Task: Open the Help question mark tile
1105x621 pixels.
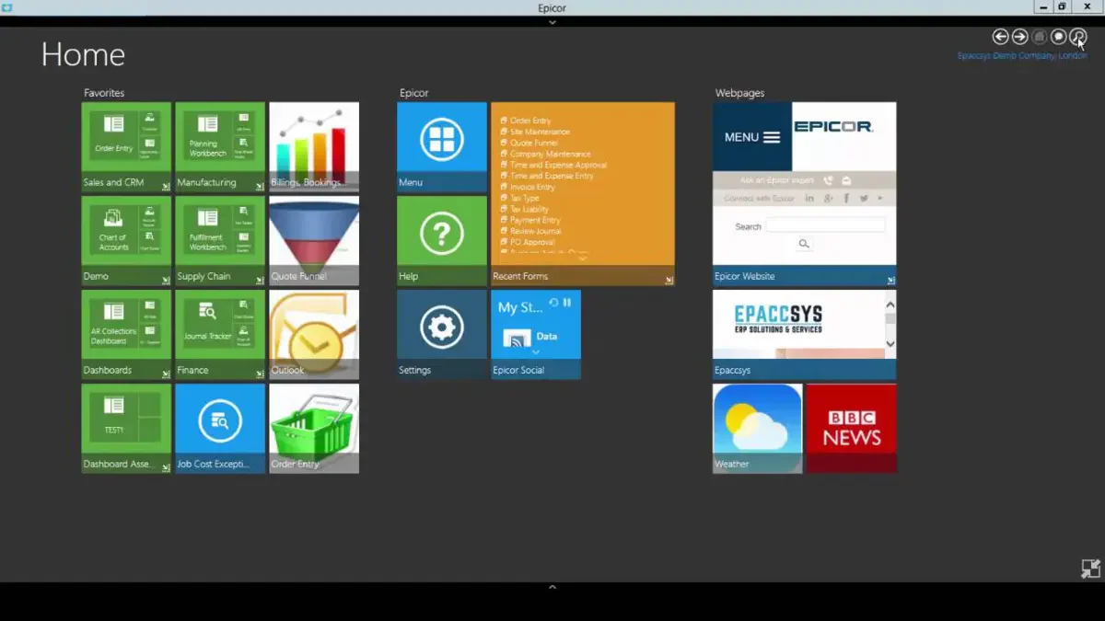Action: pyautogui.click(x=442, y=234)
